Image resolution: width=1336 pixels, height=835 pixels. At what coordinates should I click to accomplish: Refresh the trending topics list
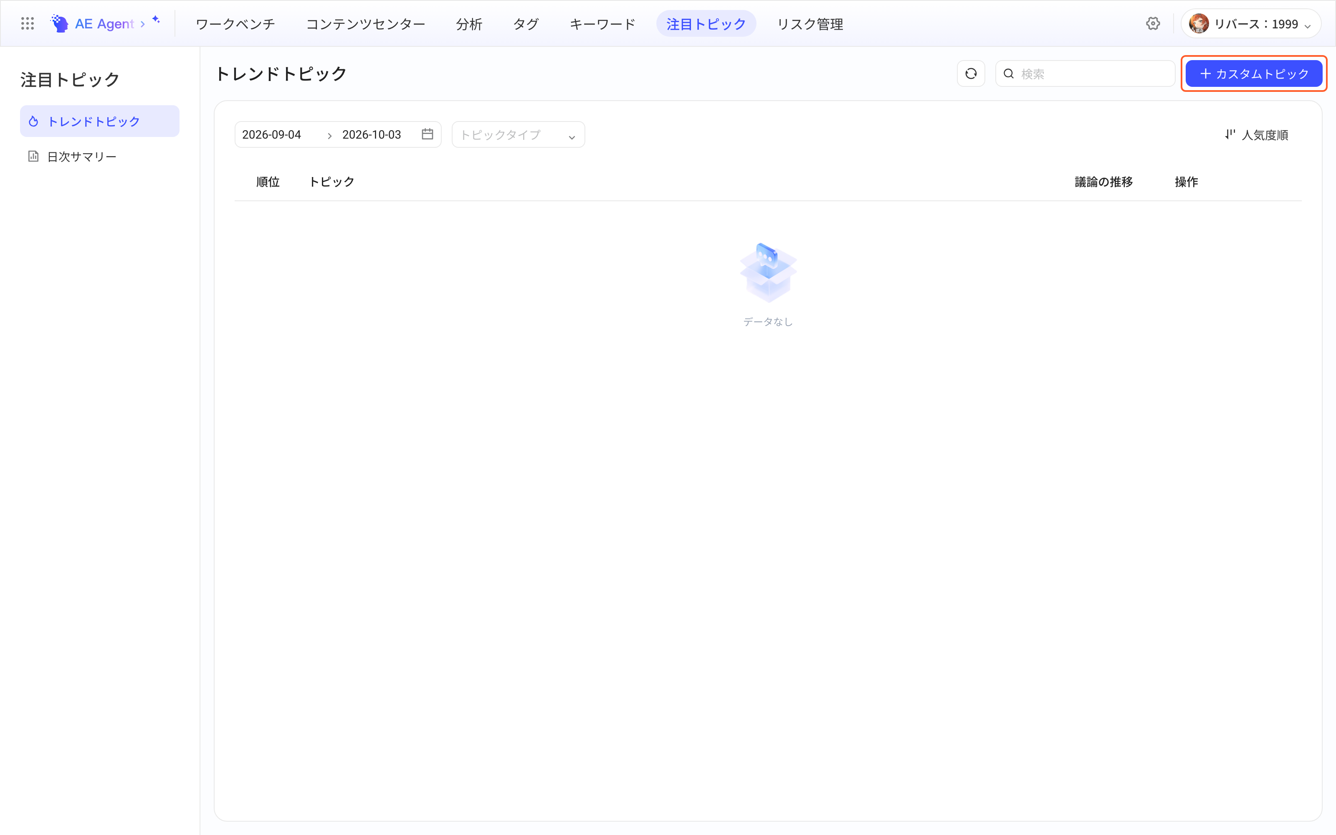pos(971,73)
